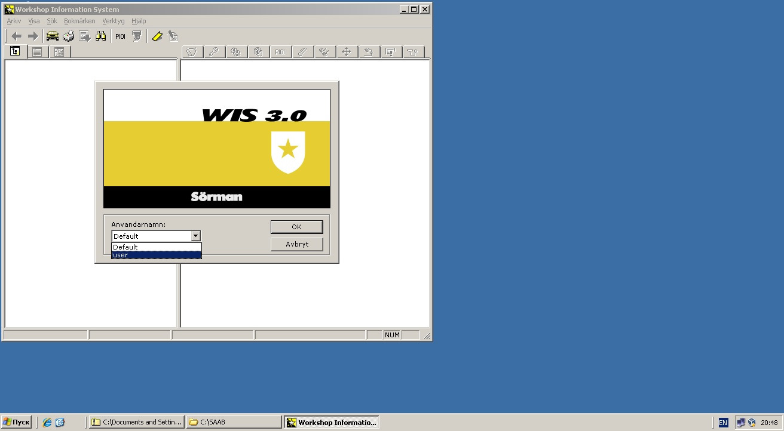The width and height of the screenshot is (784, 431).
Task: Cancel login with the Avbryt button
Action: 296,244
